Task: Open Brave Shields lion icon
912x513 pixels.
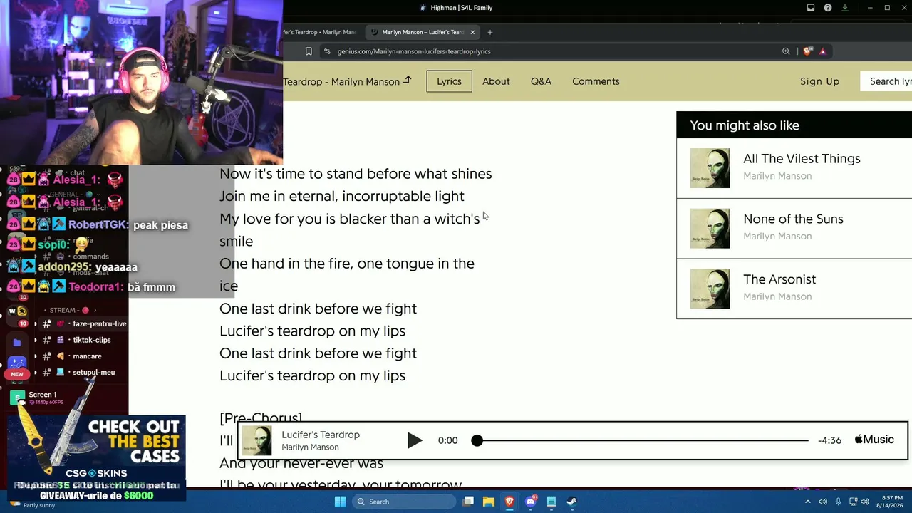Action: (x=807, y=51)
